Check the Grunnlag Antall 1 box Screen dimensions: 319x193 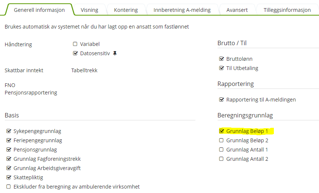point(221,150)
